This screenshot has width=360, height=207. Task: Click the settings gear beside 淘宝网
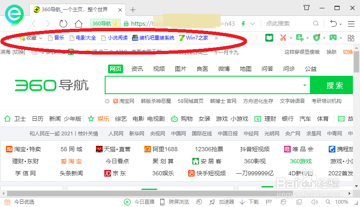107,101
